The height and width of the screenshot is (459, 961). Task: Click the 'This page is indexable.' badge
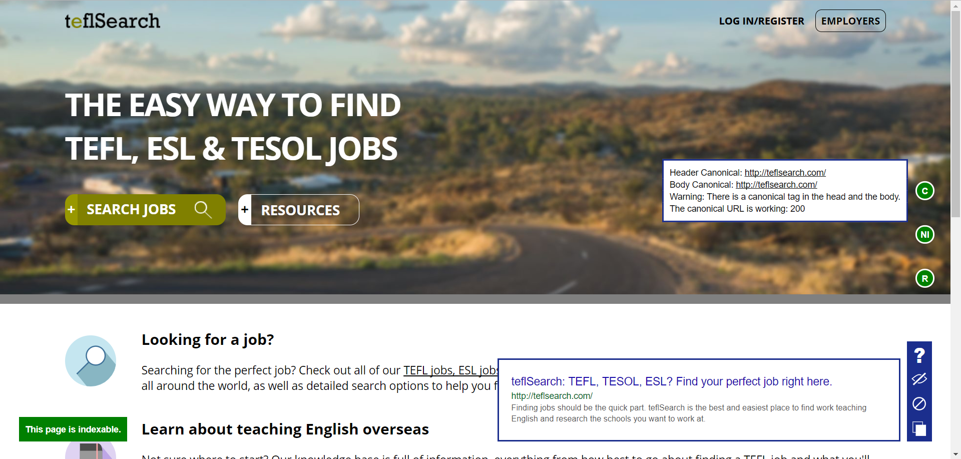[73, 429]
